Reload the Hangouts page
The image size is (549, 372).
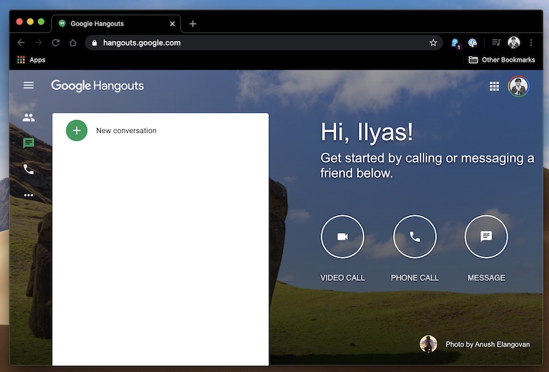56,42
